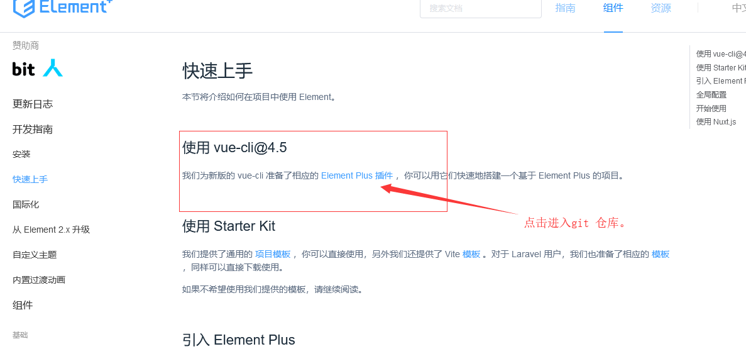Open the 项目模板 link

(273, 254)
